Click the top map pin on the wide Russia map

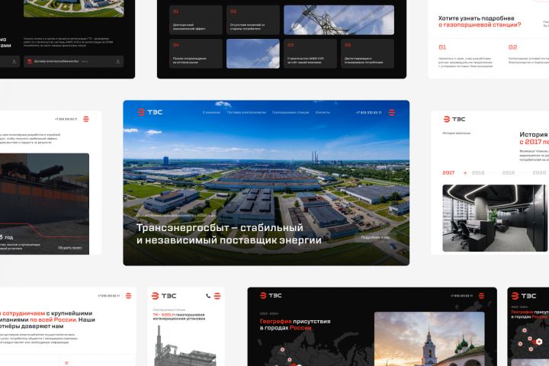click(x=282, y=349)
